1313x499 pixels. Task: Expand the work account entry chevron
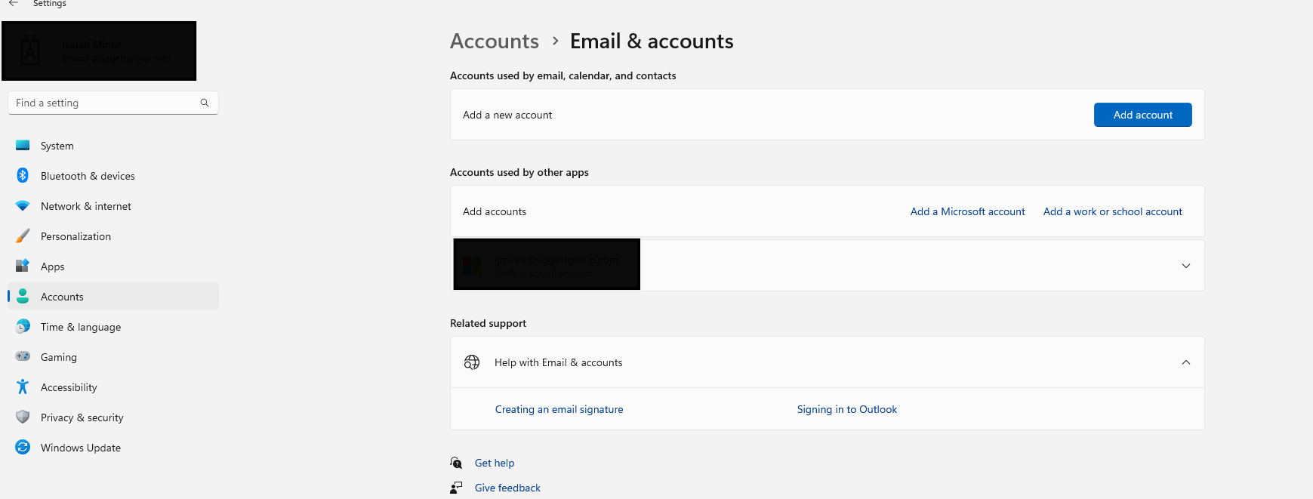click(x=1186, y=266)
